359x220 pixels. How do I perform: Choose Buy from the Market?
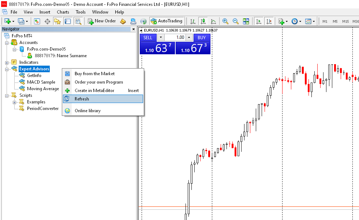coord(103,74)
